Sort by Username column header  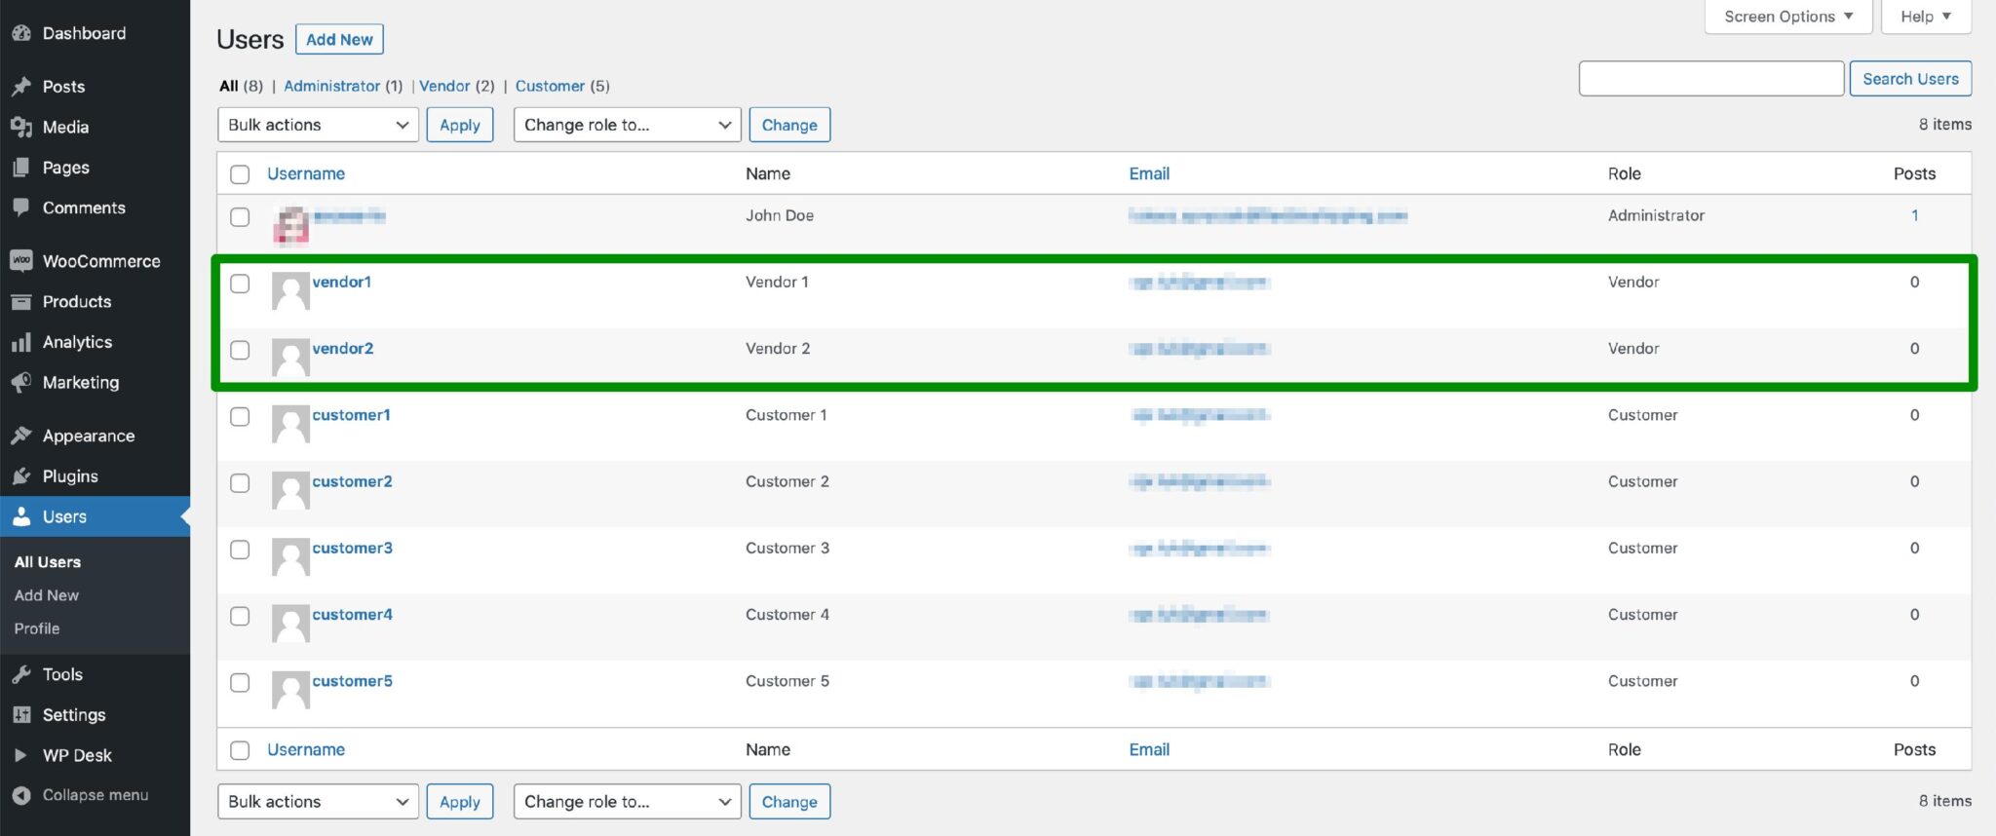(306, 173)
